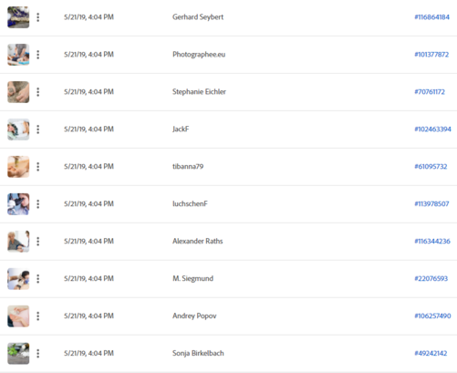Select the Gerhard Seybert image thumbnail
The image size is (457, 373).
(x=18, y=17)
